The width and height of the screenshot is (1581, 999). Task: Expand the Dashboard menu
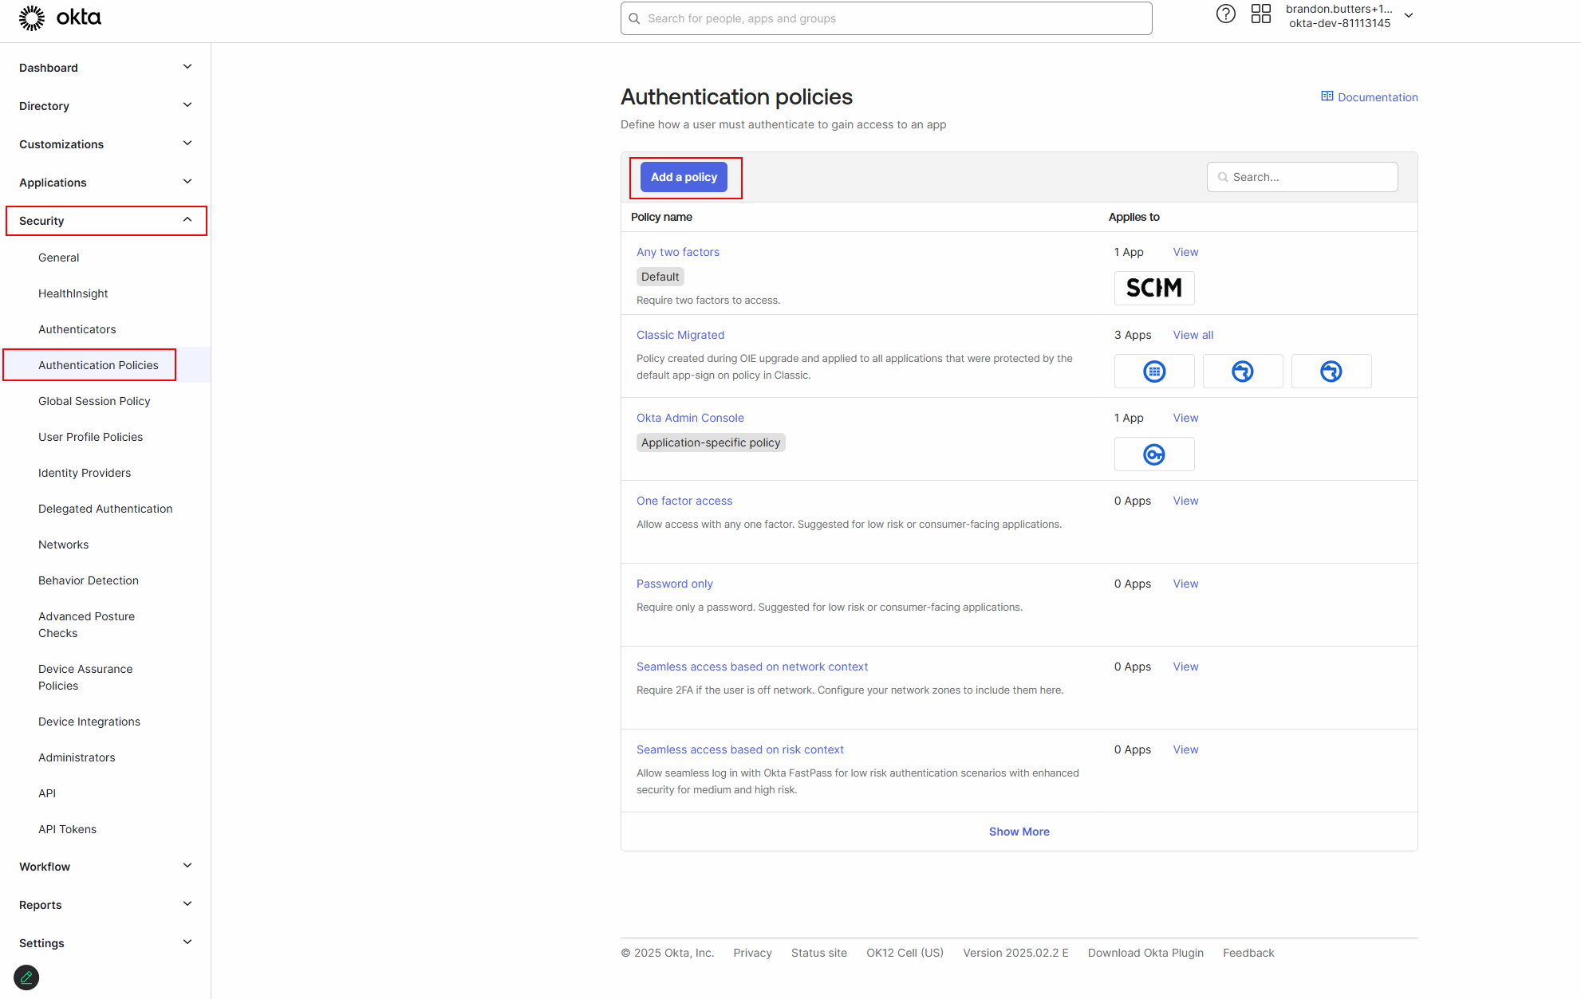[x=105, y=68]
